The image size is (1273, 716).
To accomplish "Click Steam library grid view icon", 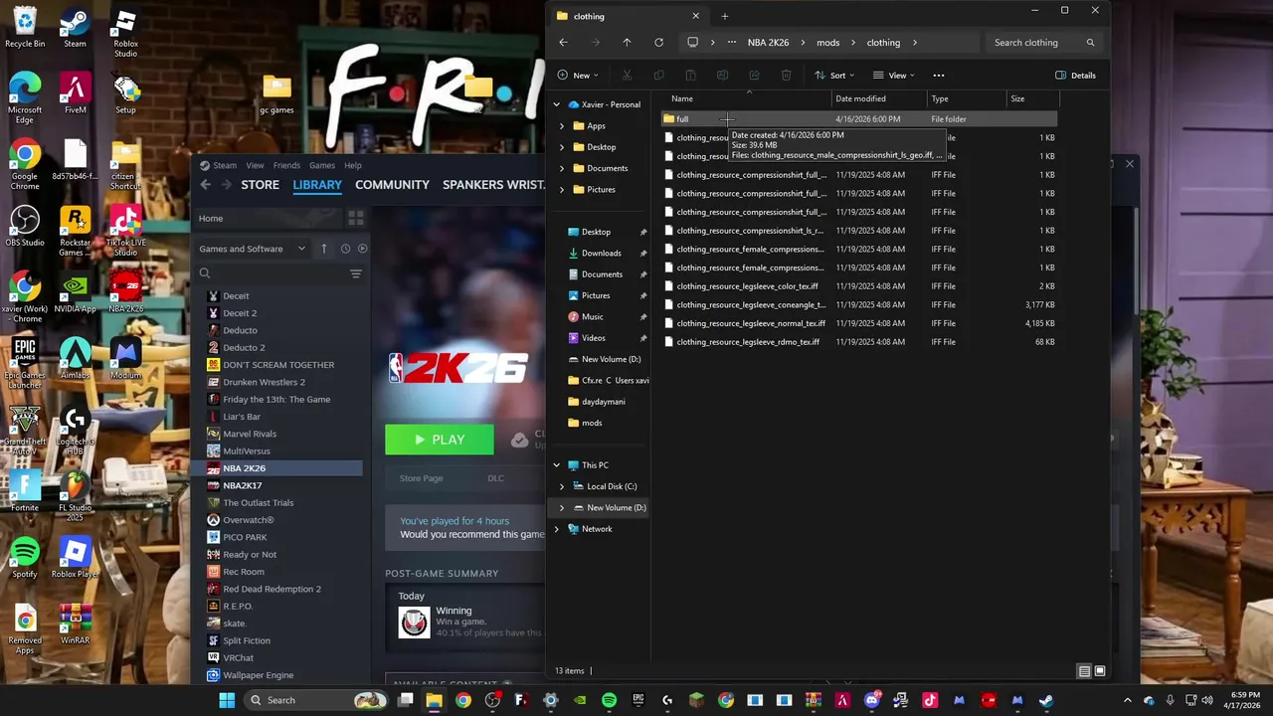I will [x=355, y=218].
